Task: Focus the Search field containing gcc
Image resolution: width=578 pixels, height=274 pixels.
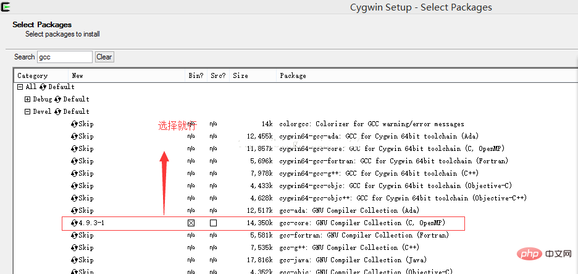Action: pyautogui.click(x=64, y=57)
